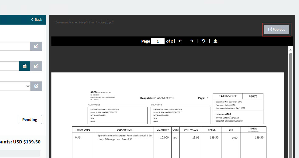Screen dimensions: 299x158
Task: Open the document with the Pop-out button
Action: 276,29
